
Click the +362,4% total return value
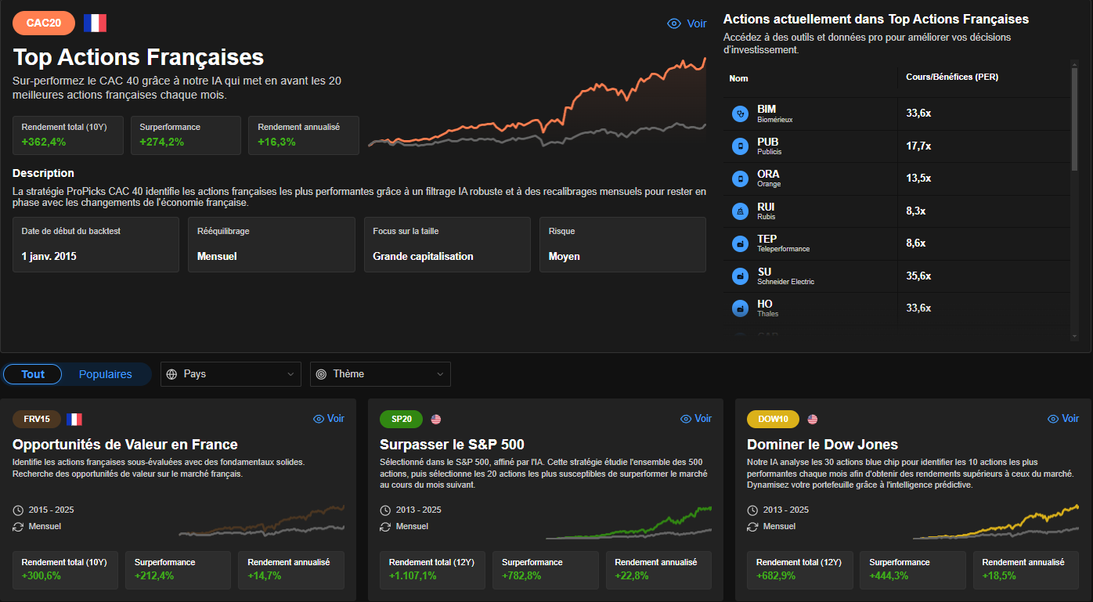click(x=44, y=142)
